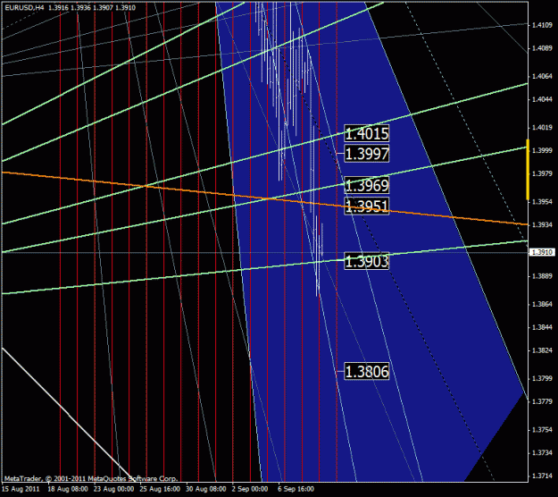Click the 1.3999 value on price scale
Image resolution: width=558 pixels, height=497 pixels.
pyautogui.click(x=542, y=150)
